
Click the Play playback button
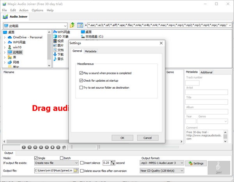point(24,147)
